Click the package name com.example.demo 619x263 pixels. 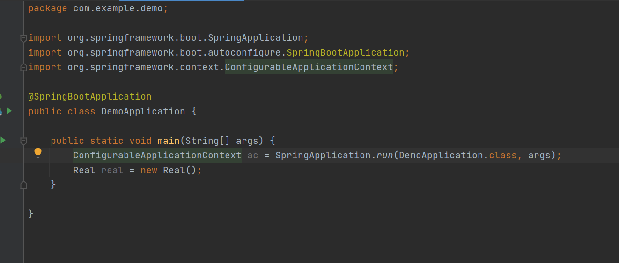coord(118,8)
